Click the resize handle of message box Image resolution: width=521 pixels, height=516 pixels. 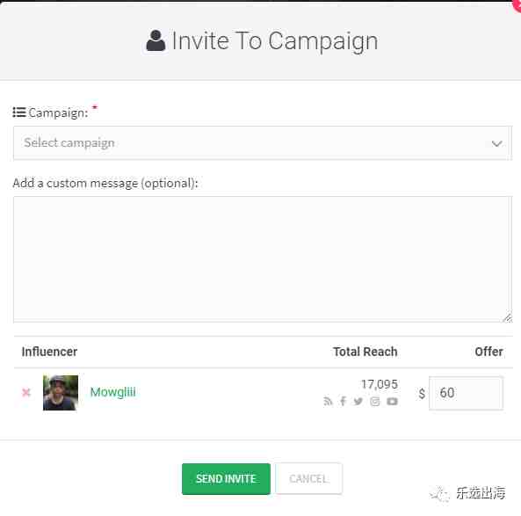tap(507, 318)
